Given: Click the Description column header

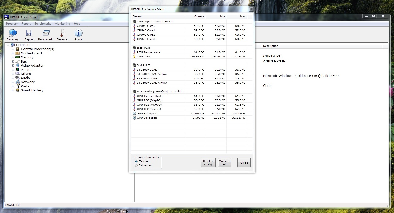Looking at the screenshot, I should point(322,46).
